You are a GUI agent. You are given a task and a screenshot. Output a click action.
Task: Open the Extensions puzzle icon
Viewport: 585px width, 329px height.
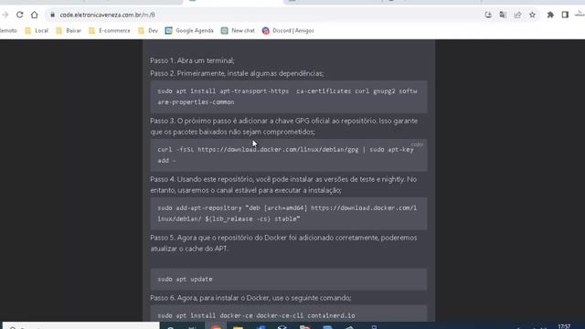coord(550,15)
